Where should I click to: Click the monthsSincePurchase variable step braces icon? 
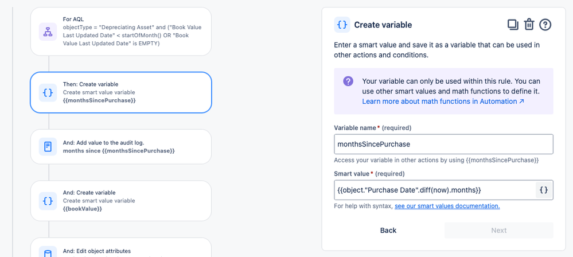[48, 92]
